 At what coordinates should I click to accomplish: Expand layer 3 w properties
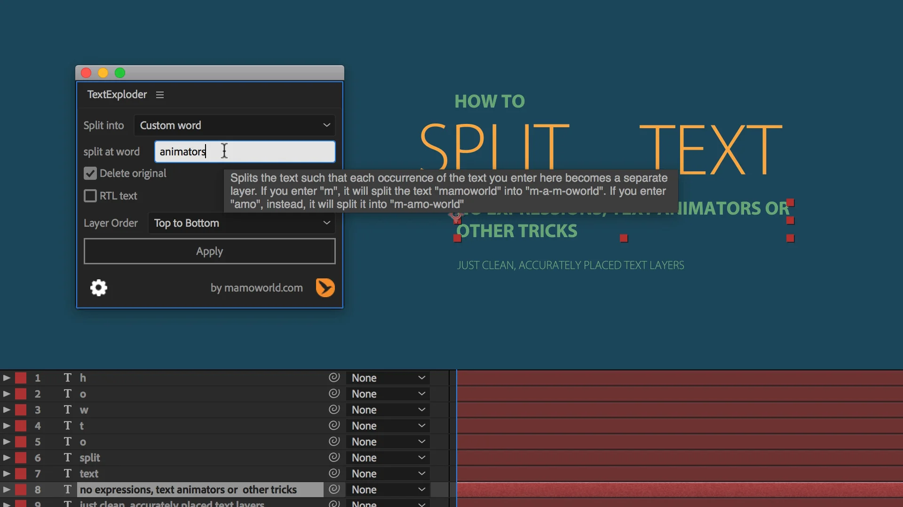pos(7,409)
